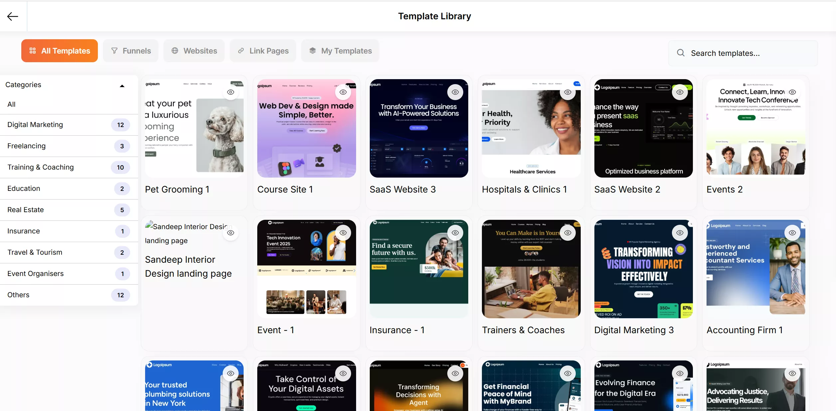Open Digital Marketing 3 thumbnail
Image resolution: width=836 pixels, height=411 pixels.
[644, 269]
